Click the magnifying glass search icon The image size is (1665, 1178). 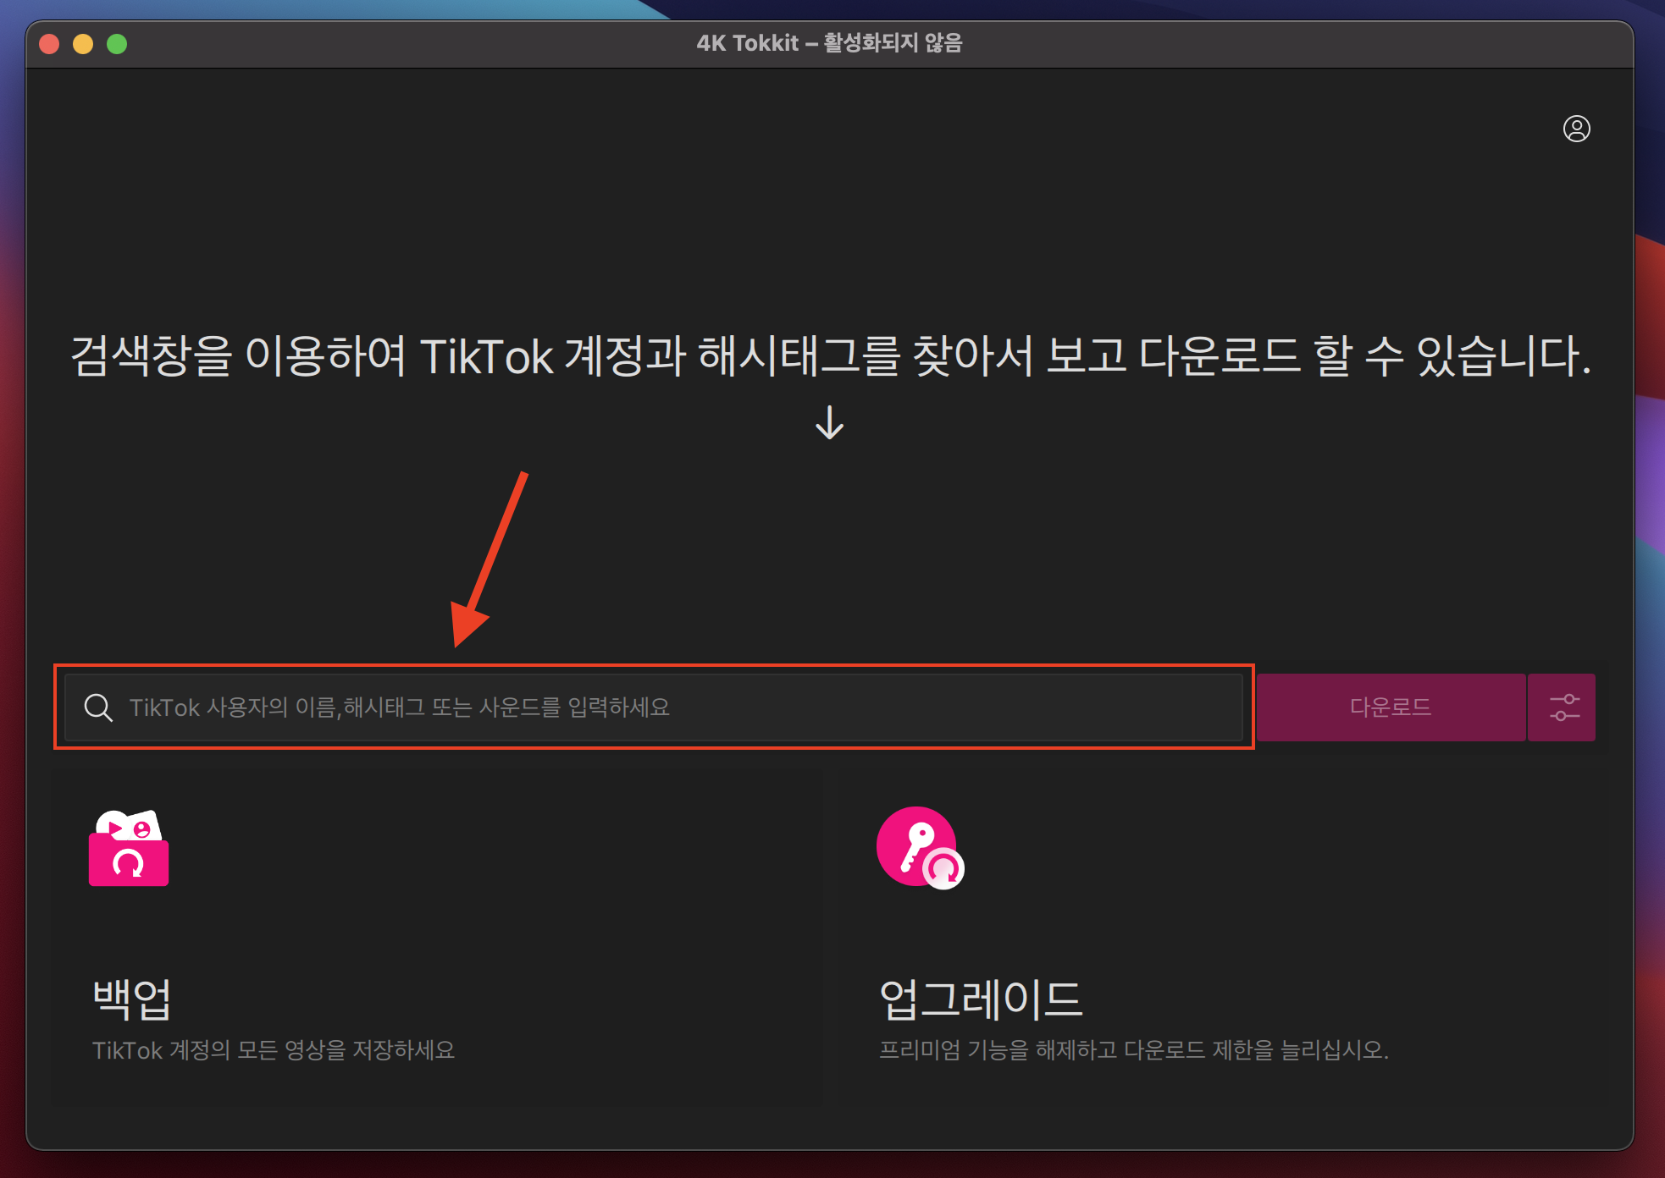(98, 707)
